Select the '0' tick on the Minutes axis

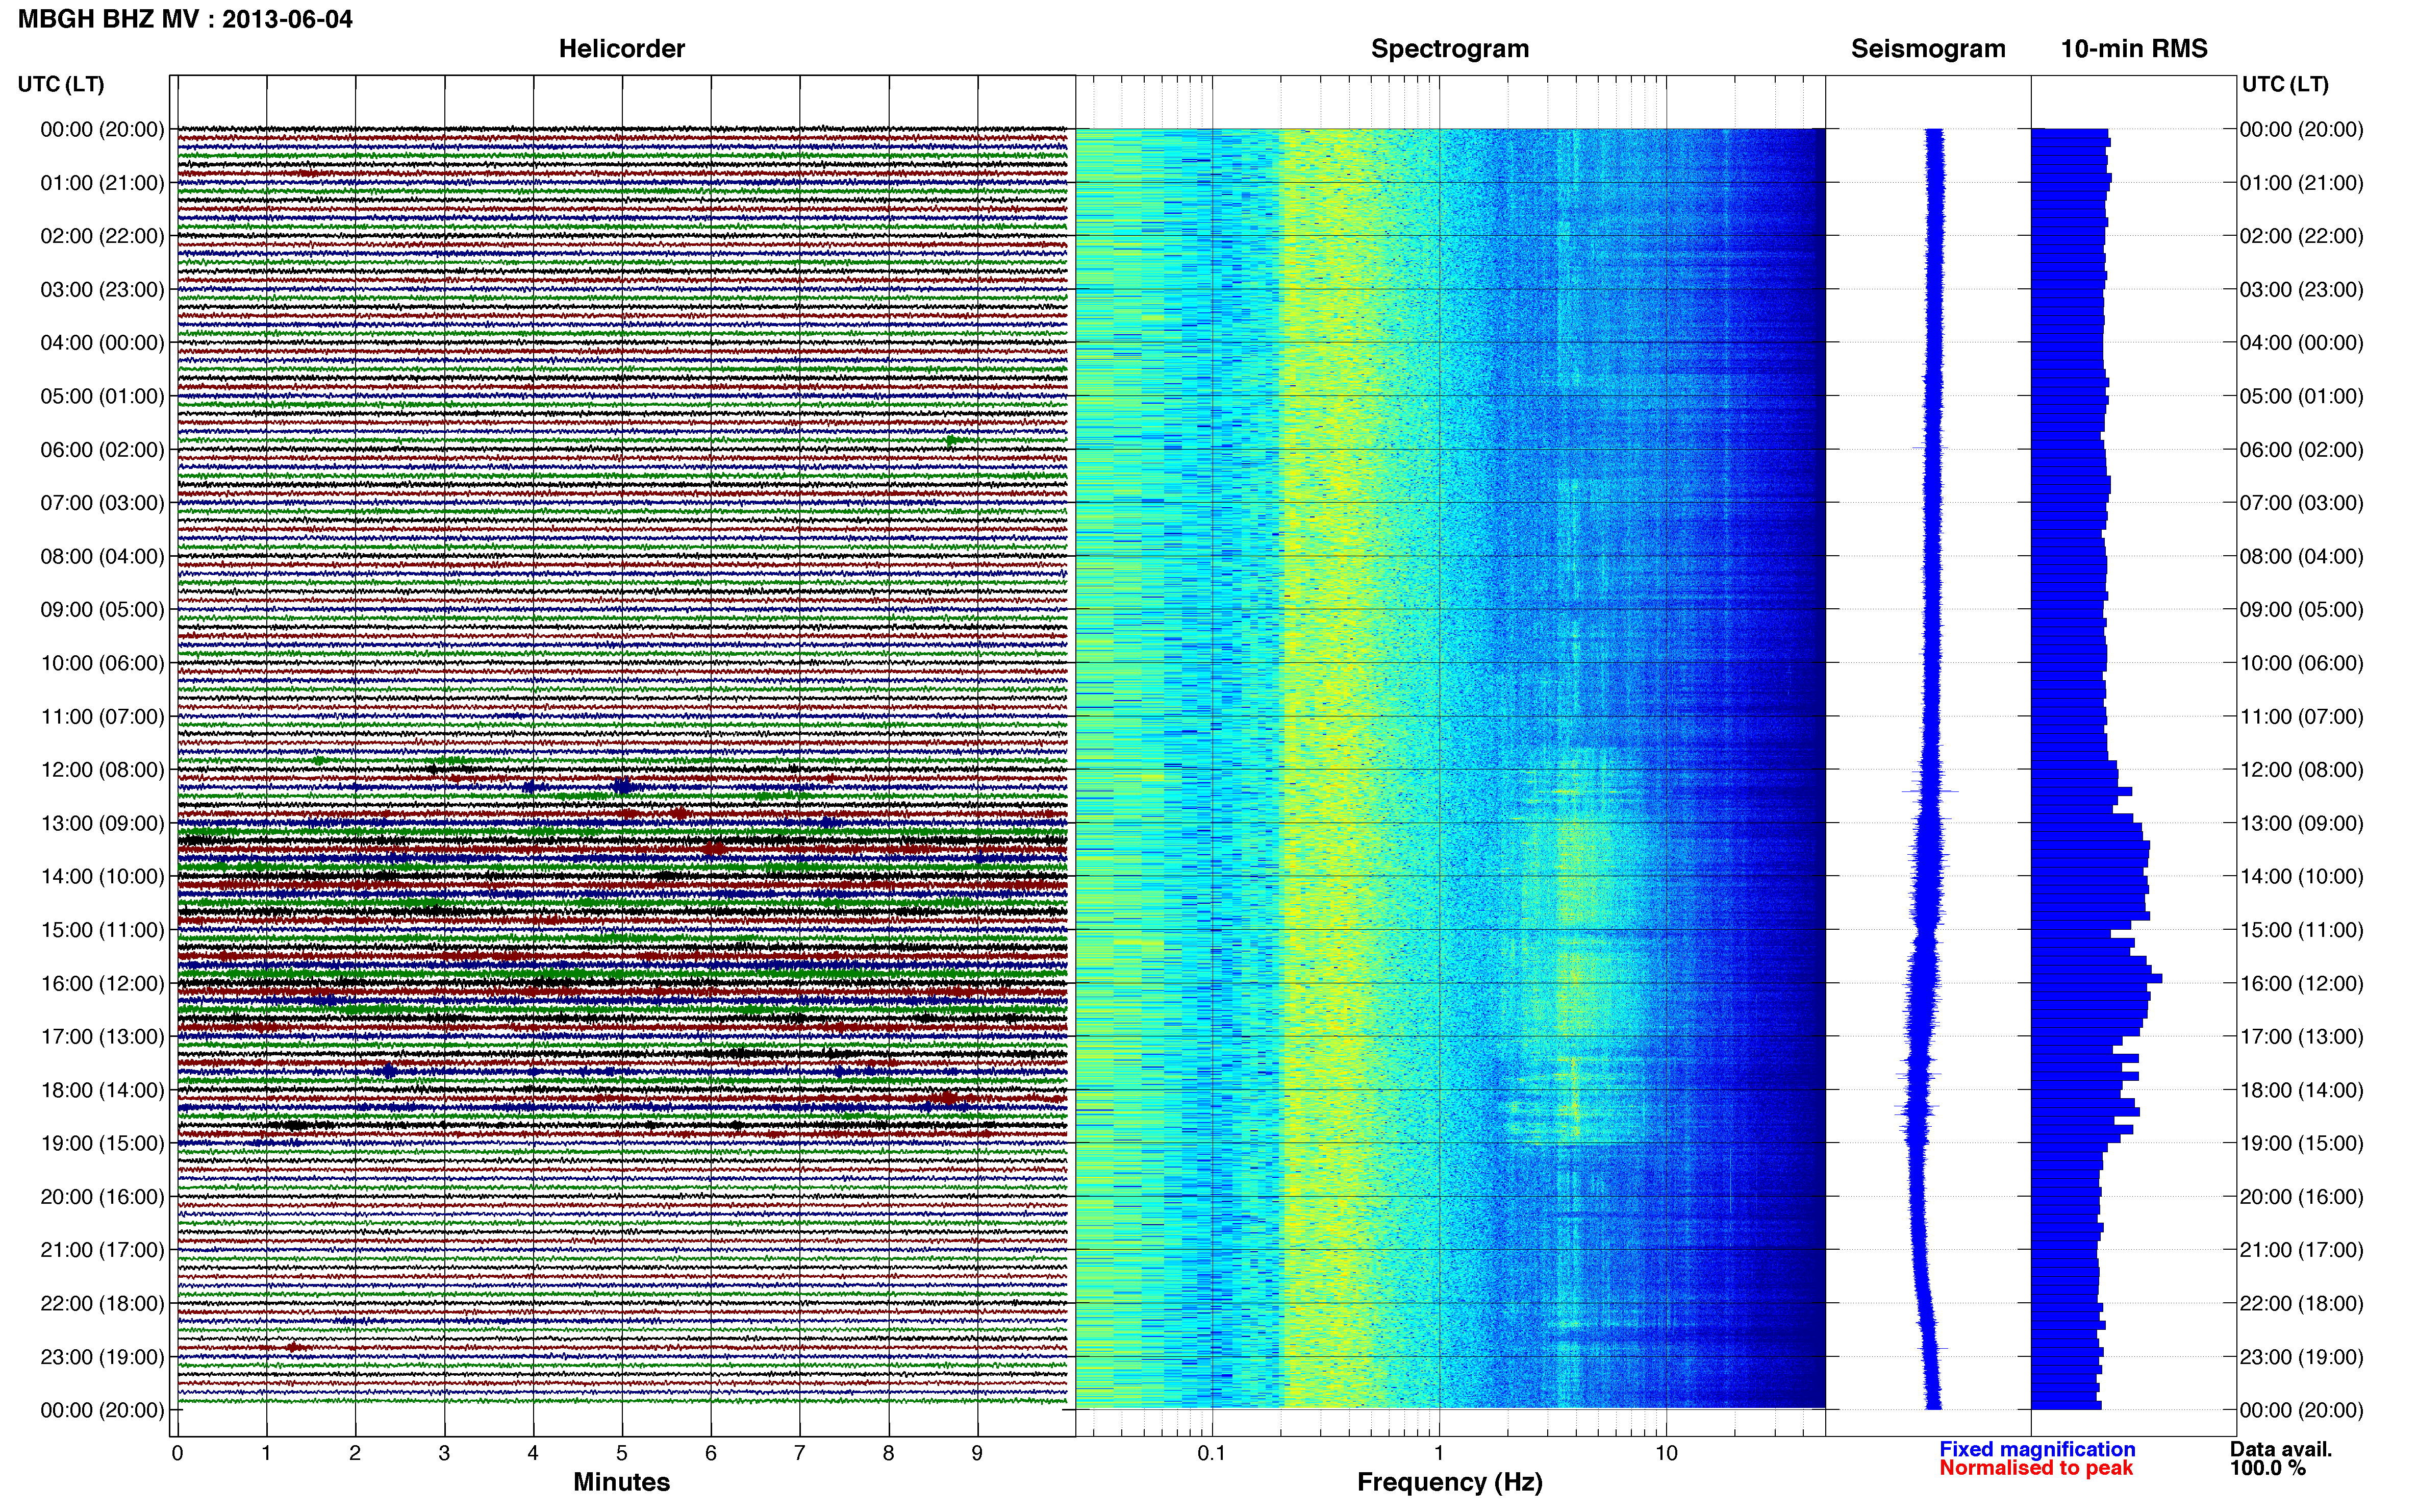(x=177, y=1454)
